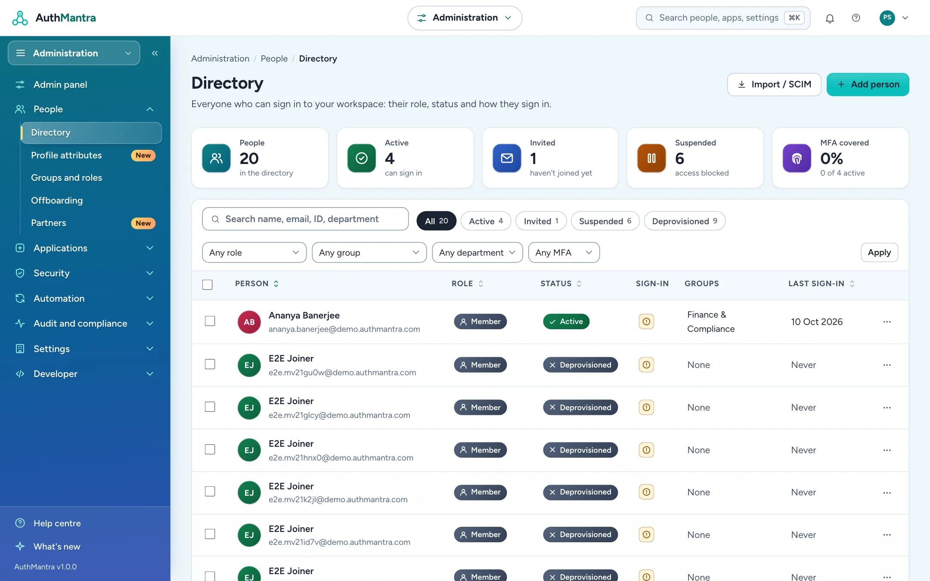This screenshot has width=930, height=581.
Task: Open the Any MFA filter
Action: [x=564, y=253]
